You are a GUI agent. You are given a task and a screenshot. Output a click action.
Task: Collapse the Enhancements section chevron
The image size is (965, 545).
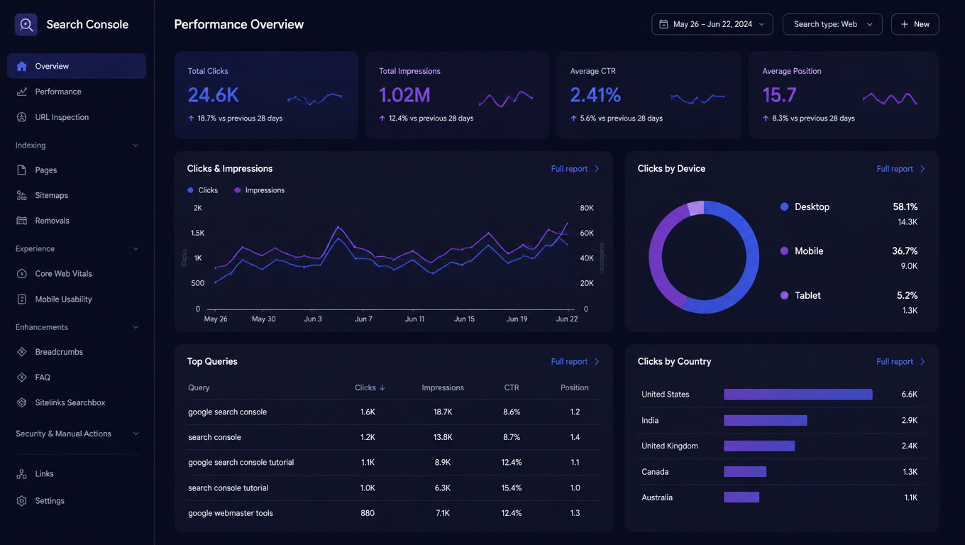click(136, 327)
